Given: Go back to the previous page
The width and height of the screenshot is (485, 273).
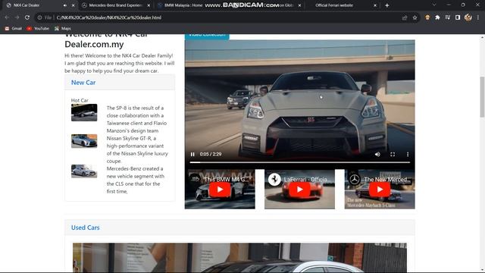Looking at the screenshot, I should [x=7, y=17].
